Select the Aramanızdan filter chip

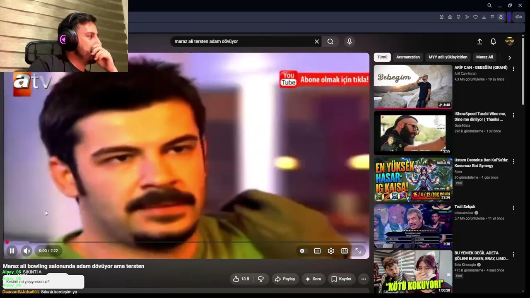[x=408, y=57]
